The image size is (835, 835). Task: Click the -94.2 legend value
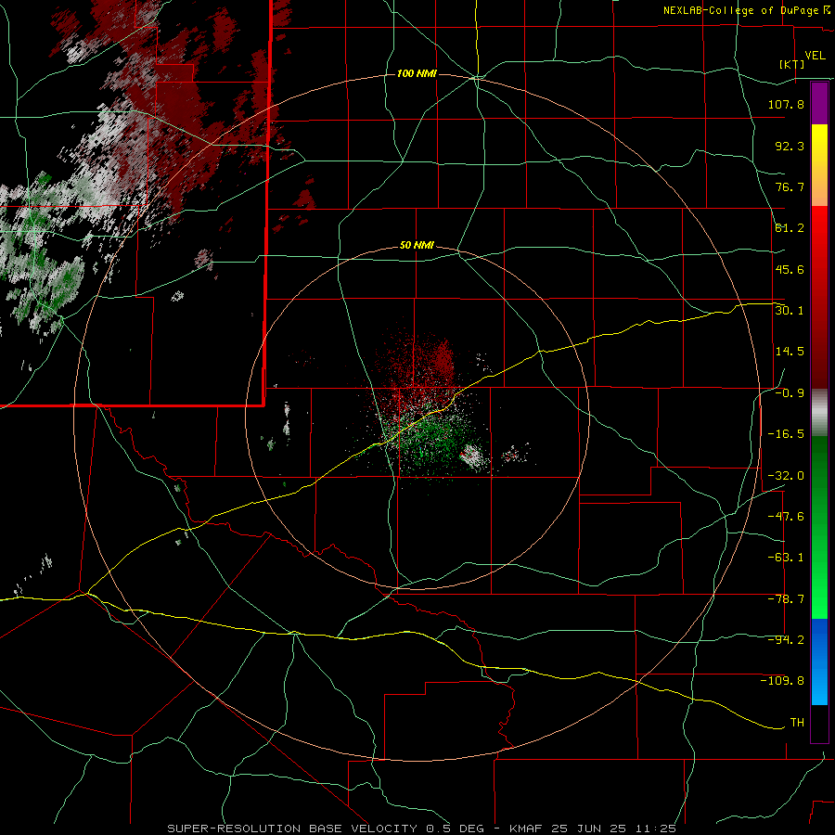click(x=786, y=640)
